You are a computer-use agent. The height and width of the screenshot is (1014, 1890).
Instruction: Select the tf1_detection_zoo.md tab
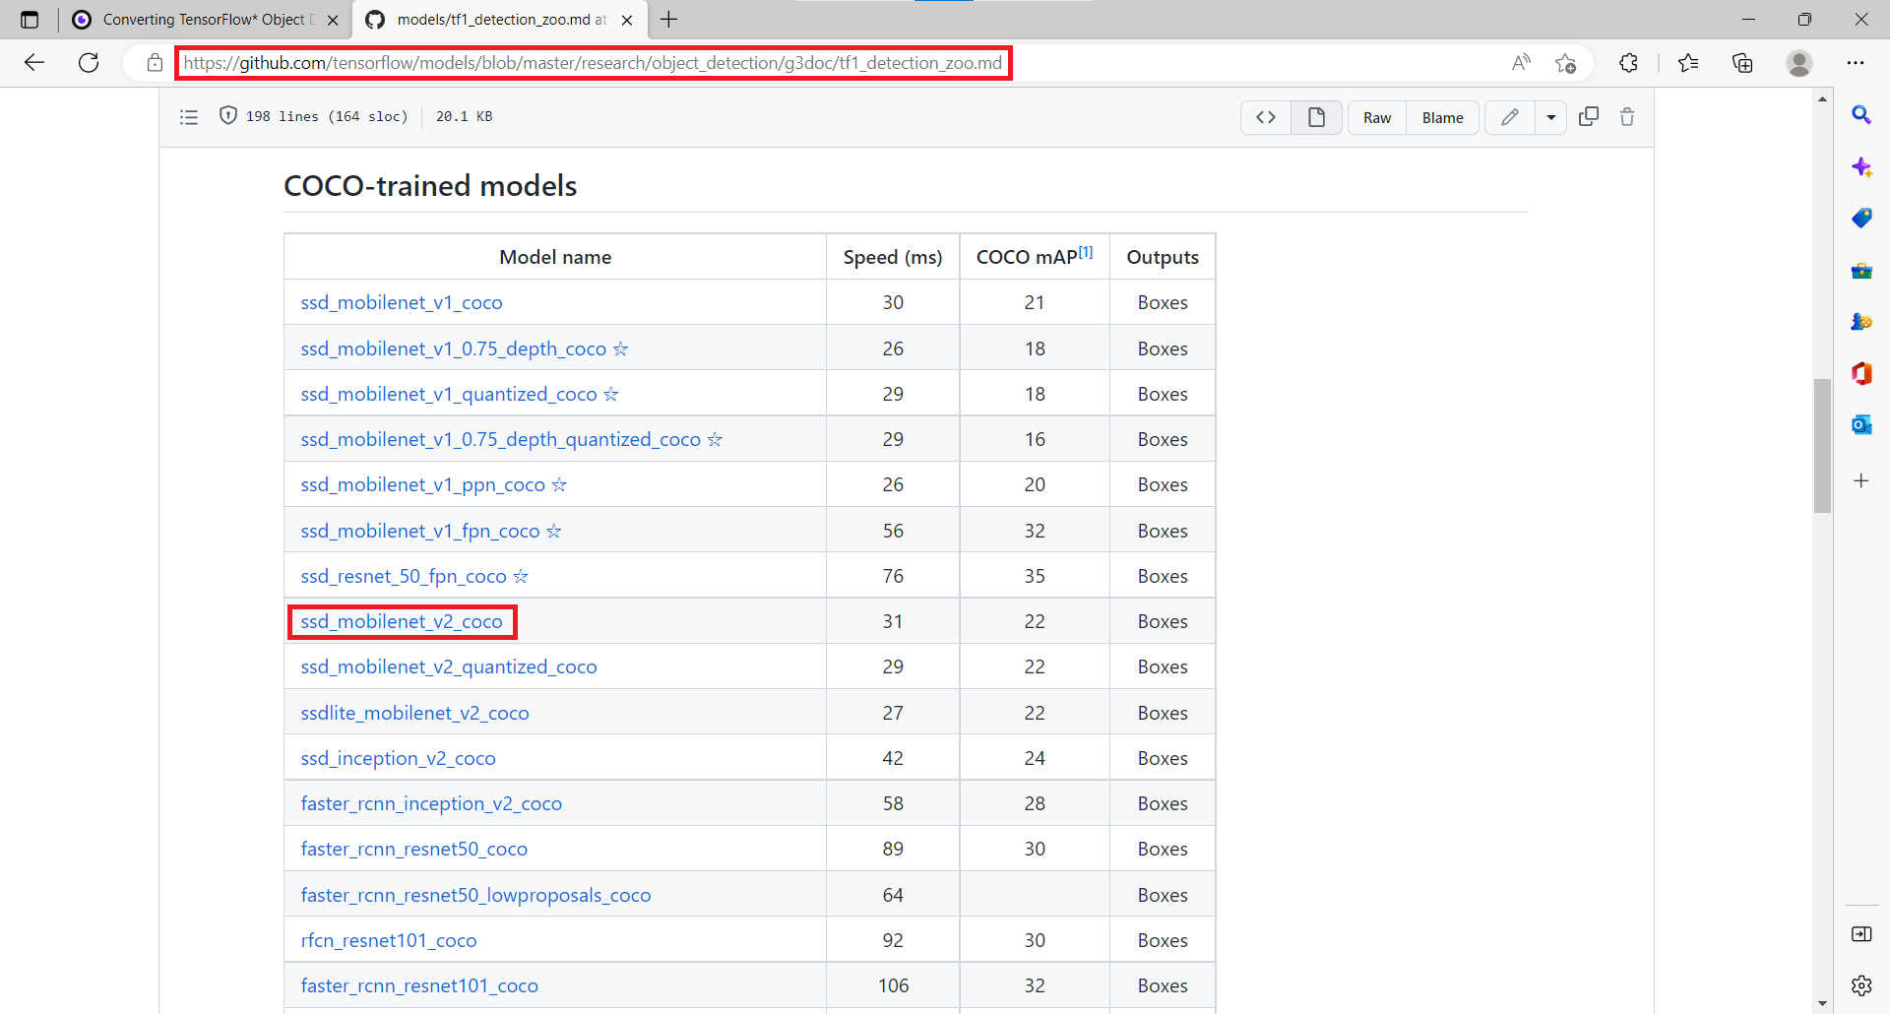point(500,20)
